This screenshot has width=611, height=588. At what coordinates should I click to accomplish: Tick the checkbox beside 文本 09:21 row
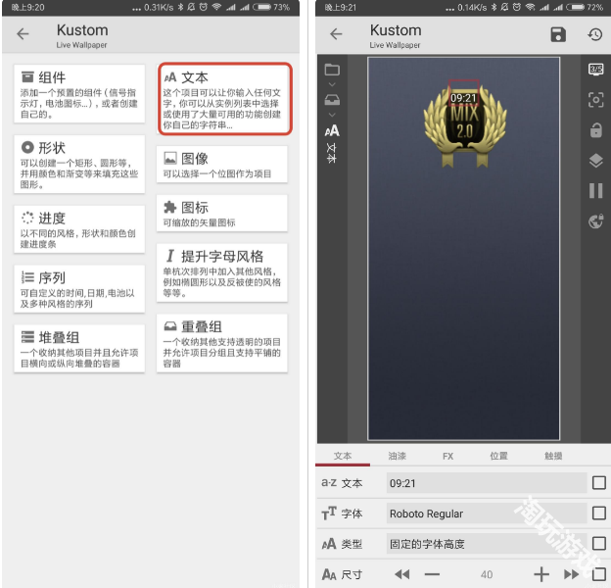point(598,482)
